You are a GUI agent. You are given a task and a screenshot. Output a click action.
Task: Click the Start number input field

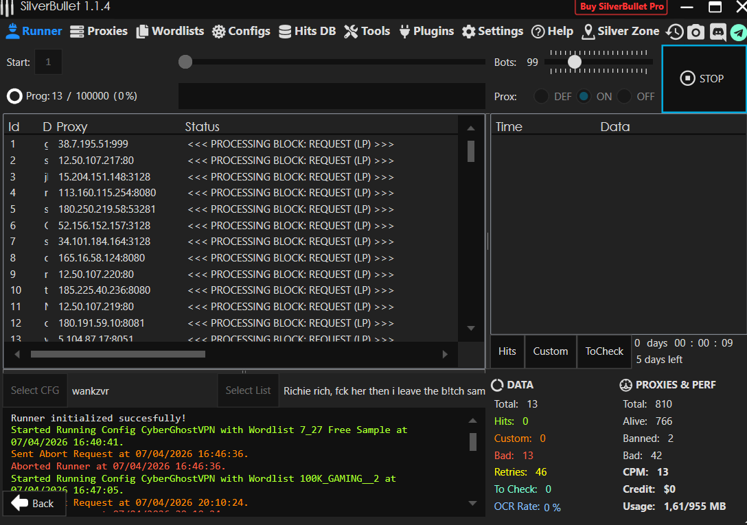pos(48,62)
